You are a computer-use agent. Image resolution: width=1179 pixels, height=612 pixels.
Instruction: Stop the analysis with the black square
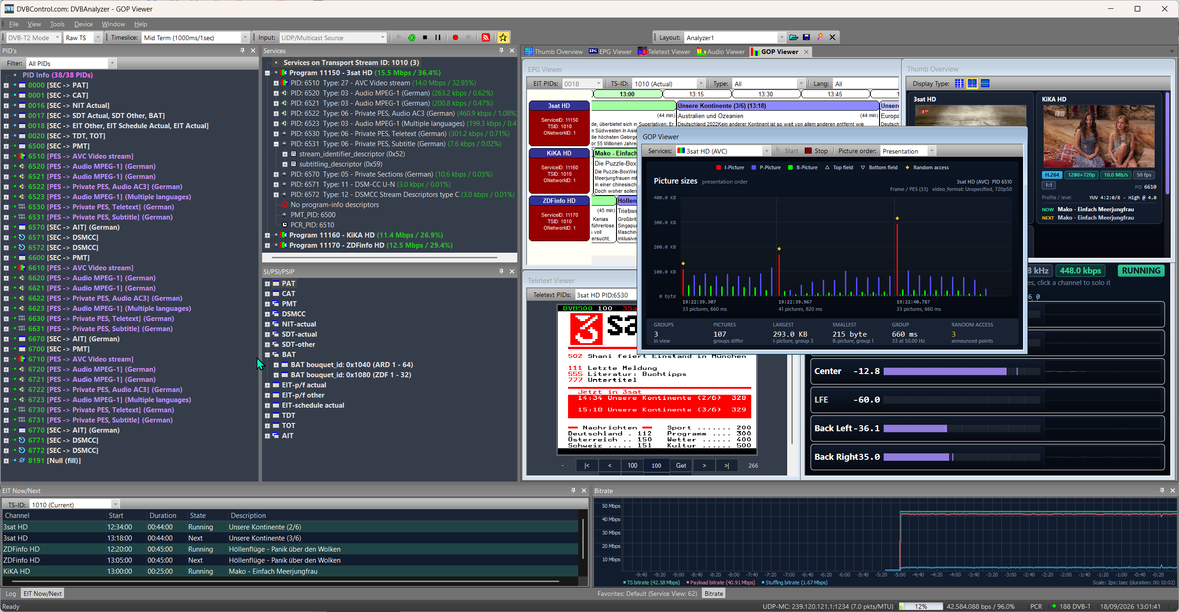point(425,38)
